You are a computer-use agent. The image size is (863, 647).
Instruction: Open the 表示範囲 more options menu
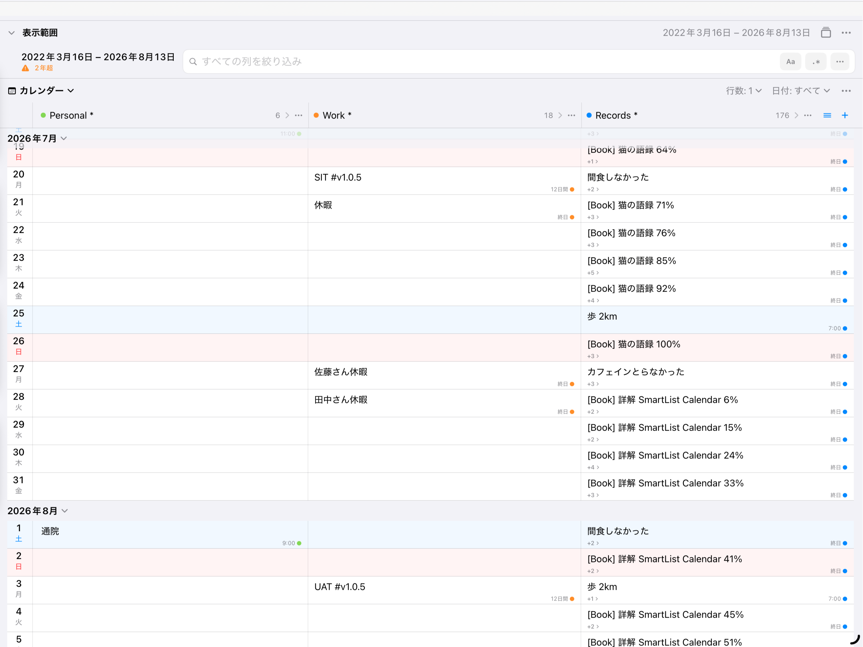tap(846, 33)
